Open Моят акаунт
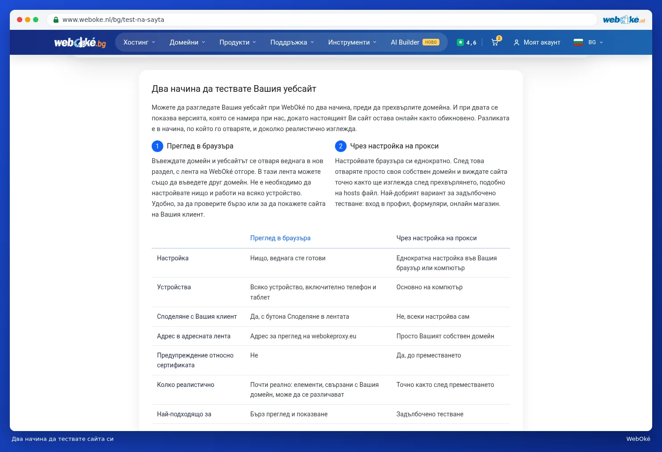The height and width of the screenshot is (452, 662). coord(542,42)
